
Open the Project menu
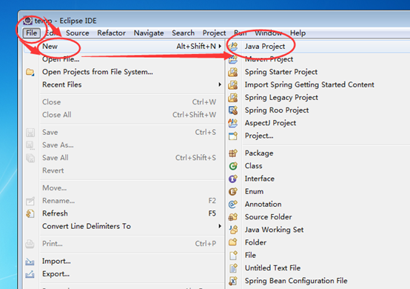pos(214,33)
